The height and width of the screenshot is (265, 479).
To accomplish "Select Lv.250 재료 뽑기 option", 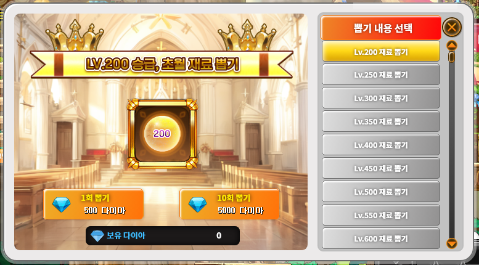I will coord(381,75).
